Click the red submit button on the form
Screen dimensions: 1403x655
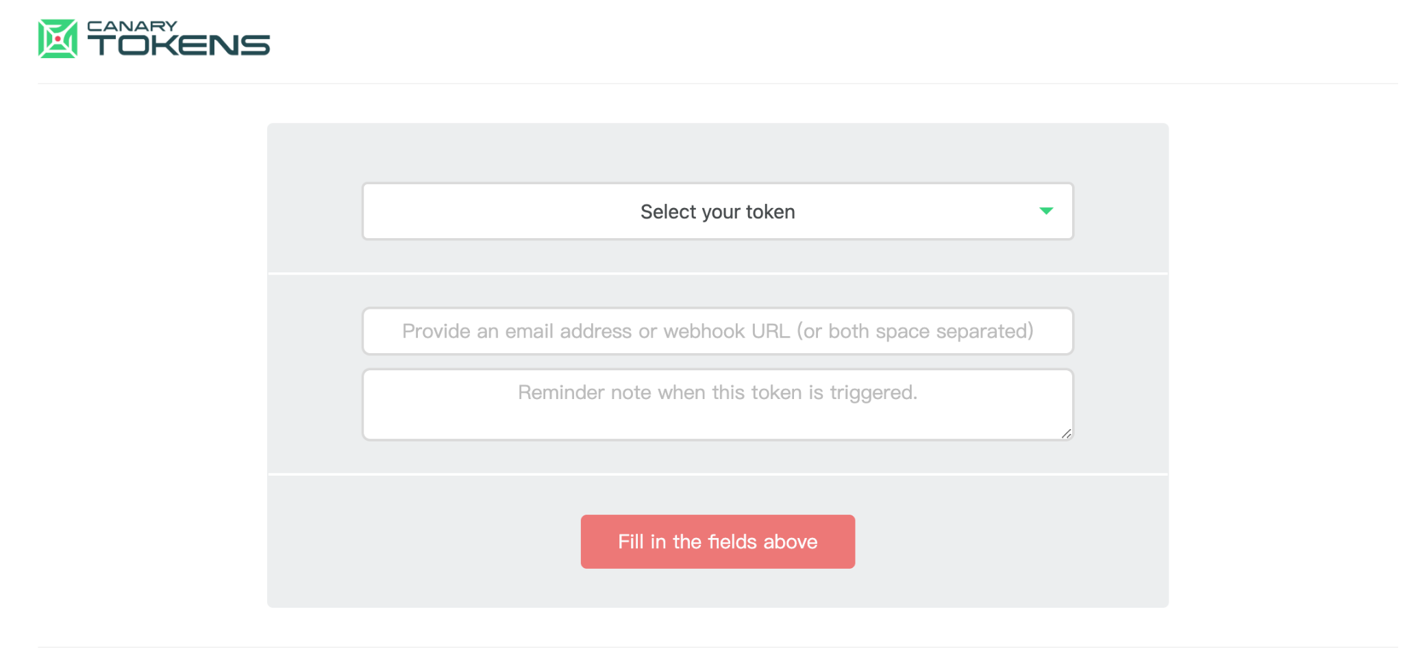(717, 541)
